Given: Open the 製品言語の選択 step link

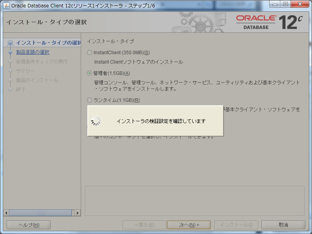Looking at the screenshot, I should tap(33, 52).
